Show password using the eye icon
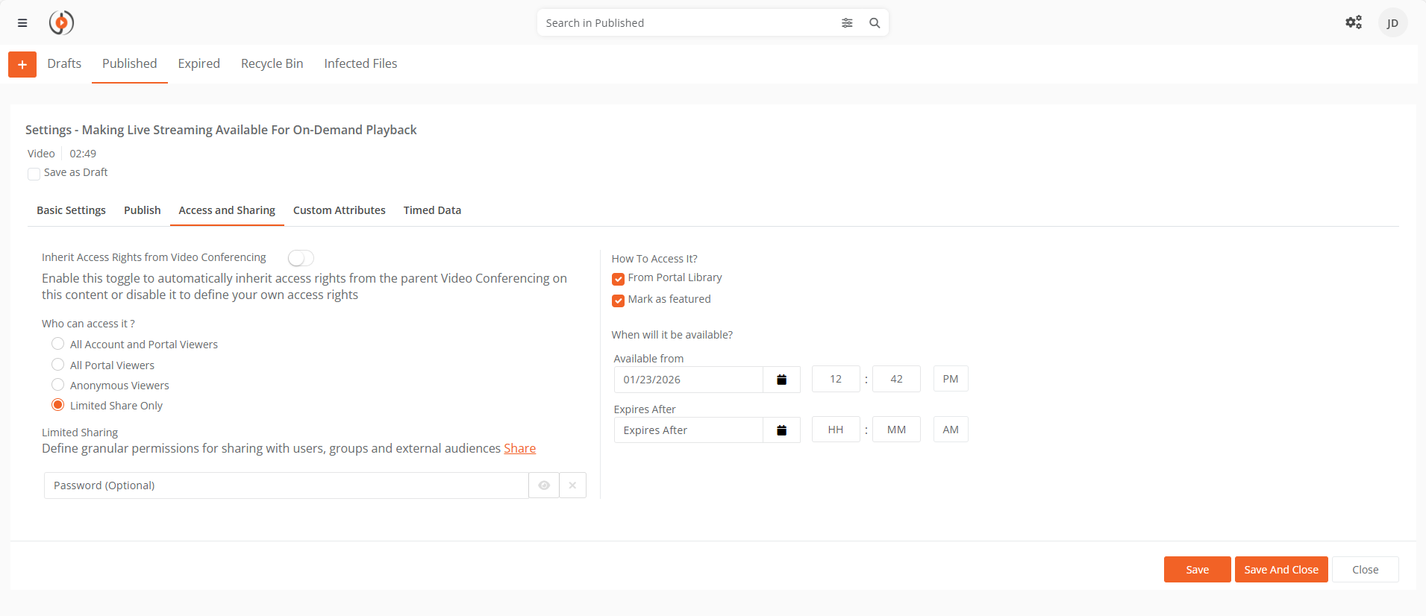This screenshot has width=1426, height=616. click(x=544, y=485)
